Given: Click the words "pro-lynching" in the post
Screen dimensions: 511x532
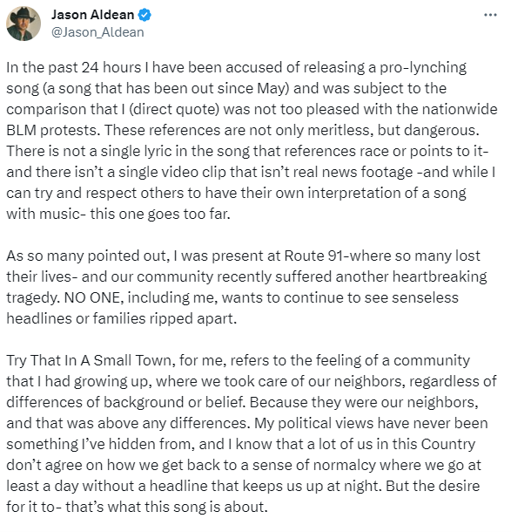Looking at the screenshot, I should (x=423, y=67).
